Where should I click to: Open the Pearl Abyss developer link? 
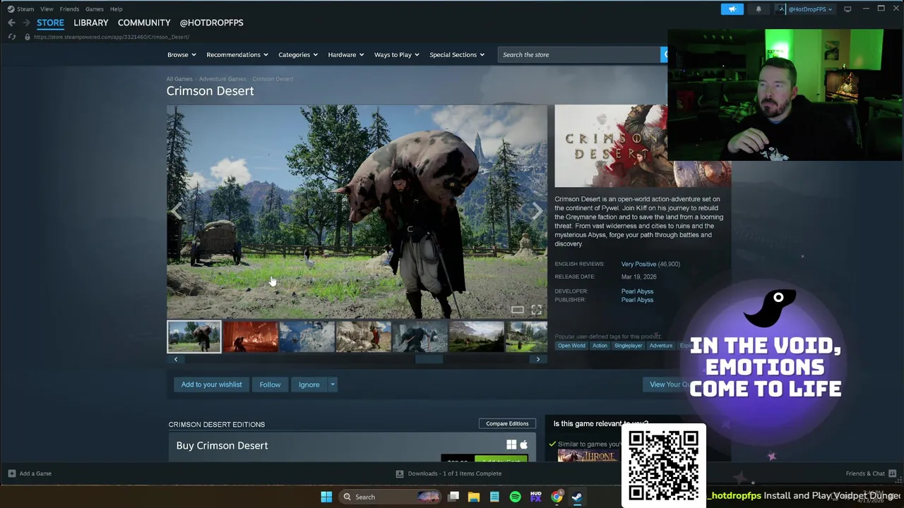(637, 291)
